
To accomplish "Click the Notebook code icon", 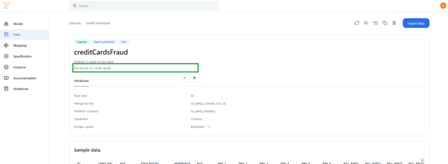I will click(x=6, y=89).
